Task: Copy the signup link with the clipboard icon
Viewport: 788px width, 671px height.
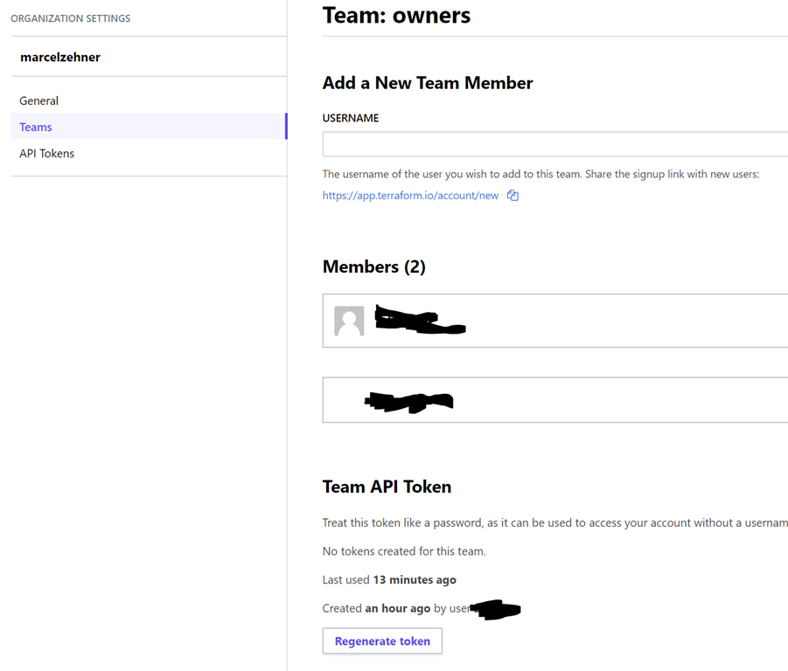Action: pyautogui.click(x=513, y=196)
